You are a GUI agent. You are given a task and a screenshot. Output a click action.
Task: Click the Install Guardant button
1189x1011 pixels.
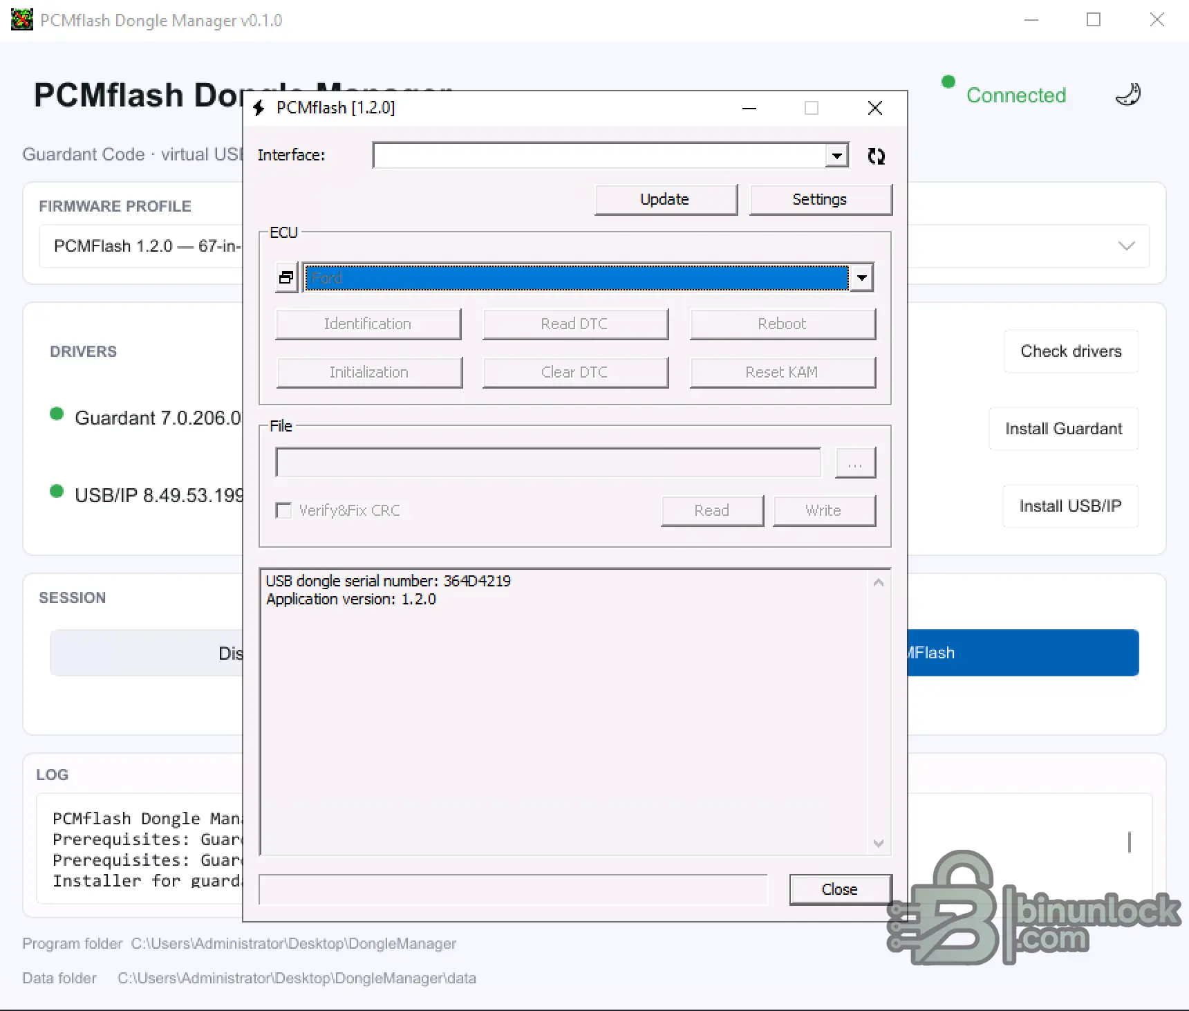click(x=1063, y=429)
